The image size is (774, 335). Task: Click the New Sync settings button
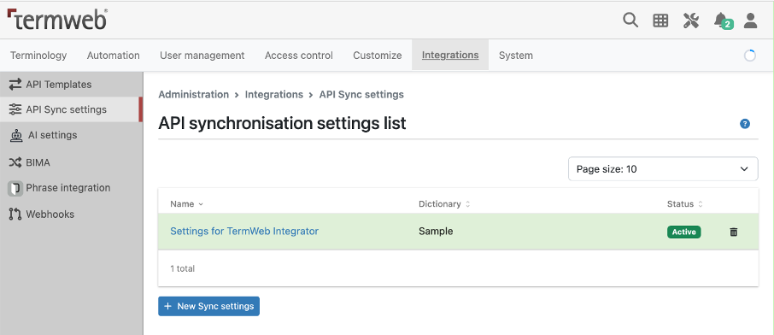208,306
